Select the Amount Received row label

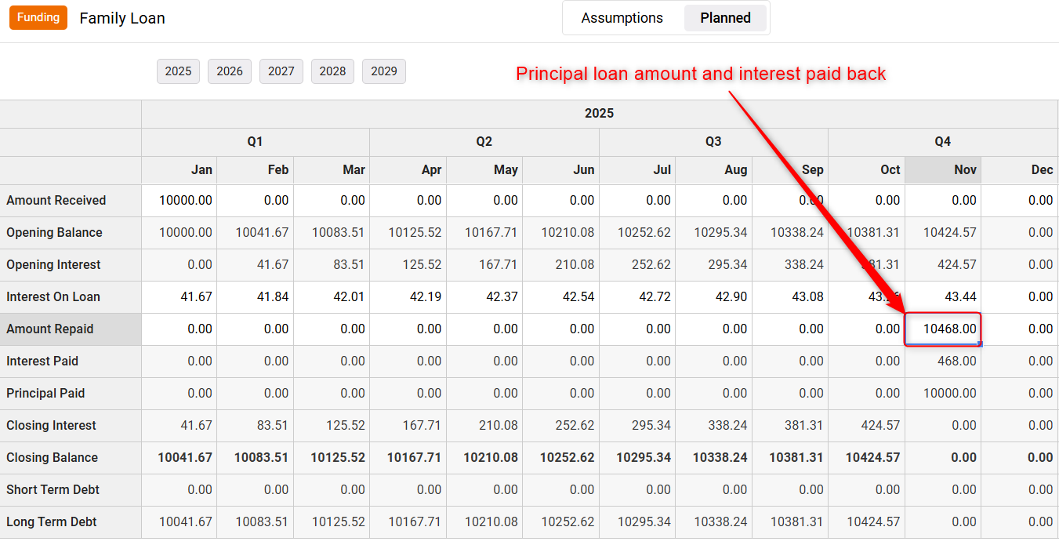point(71,201)
